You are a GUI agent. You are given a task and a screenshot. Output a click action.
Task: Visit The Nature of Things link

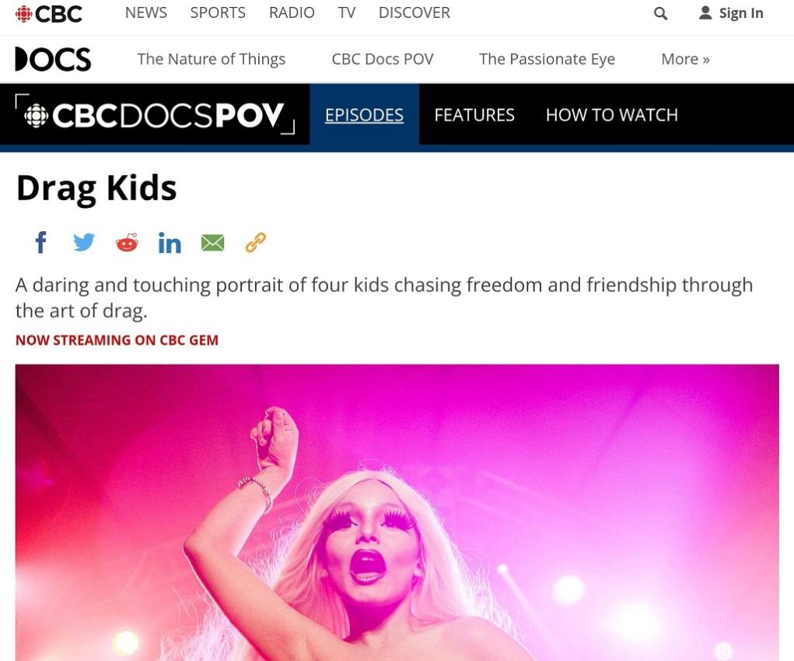(x=212, y=59)
